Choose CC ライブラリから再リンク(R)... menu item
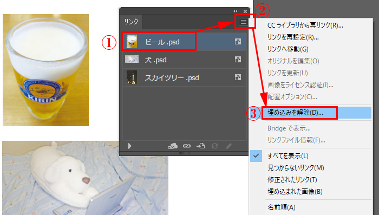The image size is (379, 215). 305,25
